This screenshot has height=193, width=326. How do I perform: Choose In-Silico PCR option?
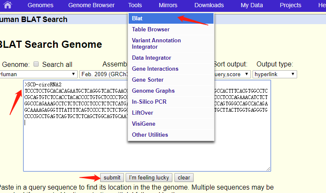coord(149,102)
